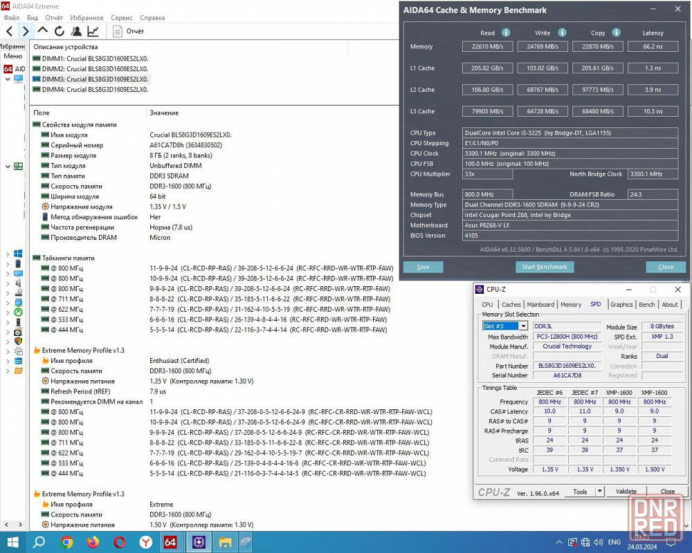Open the Tools dropdown arrow in CPU-Z
The height and width of the screenshot is (553, 692).
pos(600,491)
